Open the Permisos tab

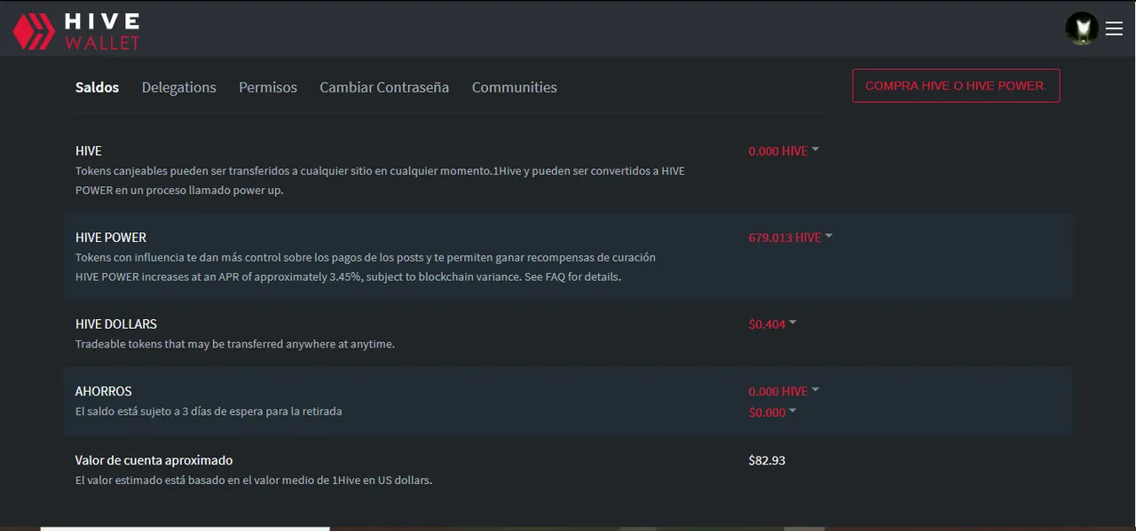[268, 87]
